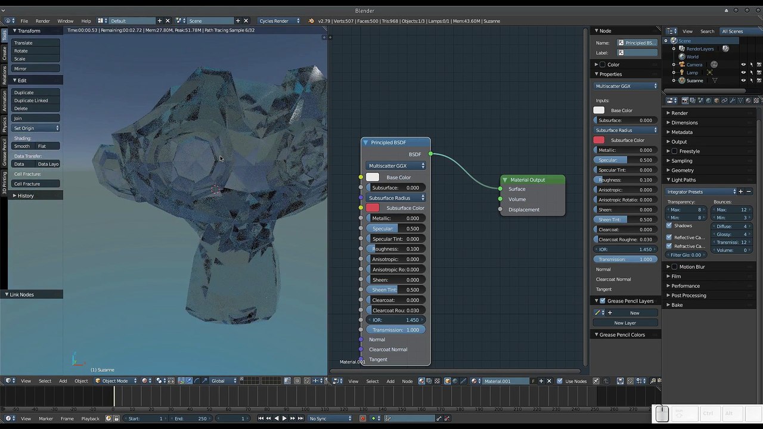Click the Duplicate Linked button

click(x=36, y=101)
